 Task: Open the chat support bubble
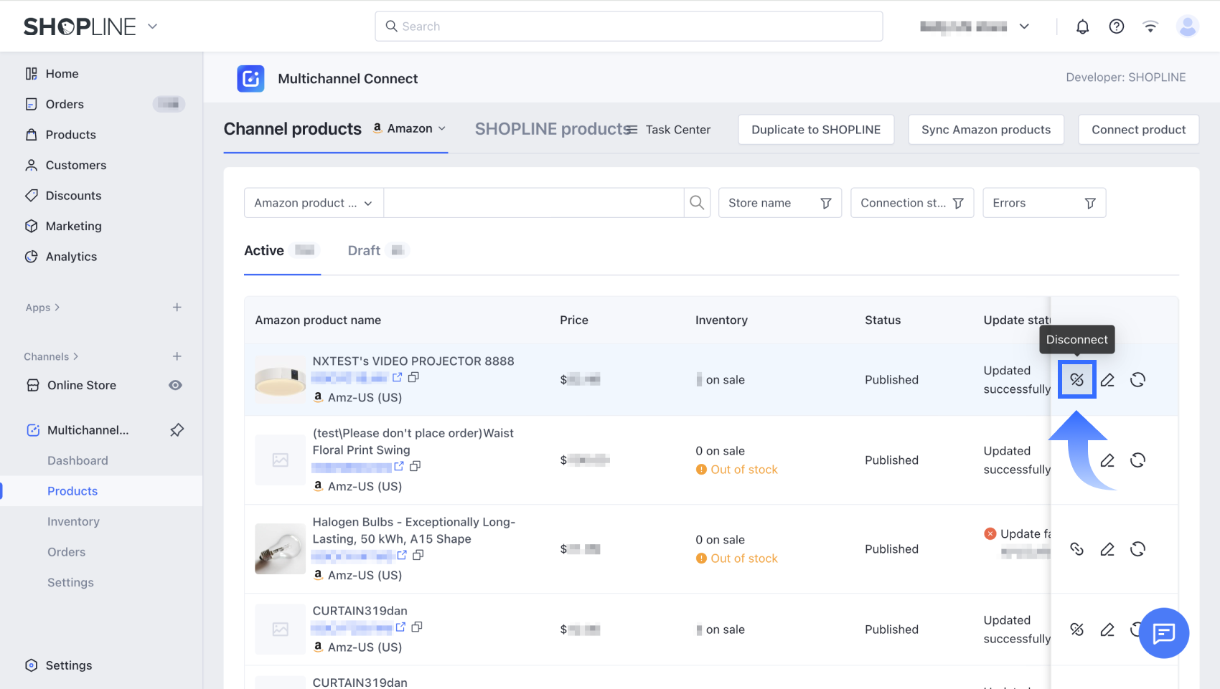[1163, 633]
